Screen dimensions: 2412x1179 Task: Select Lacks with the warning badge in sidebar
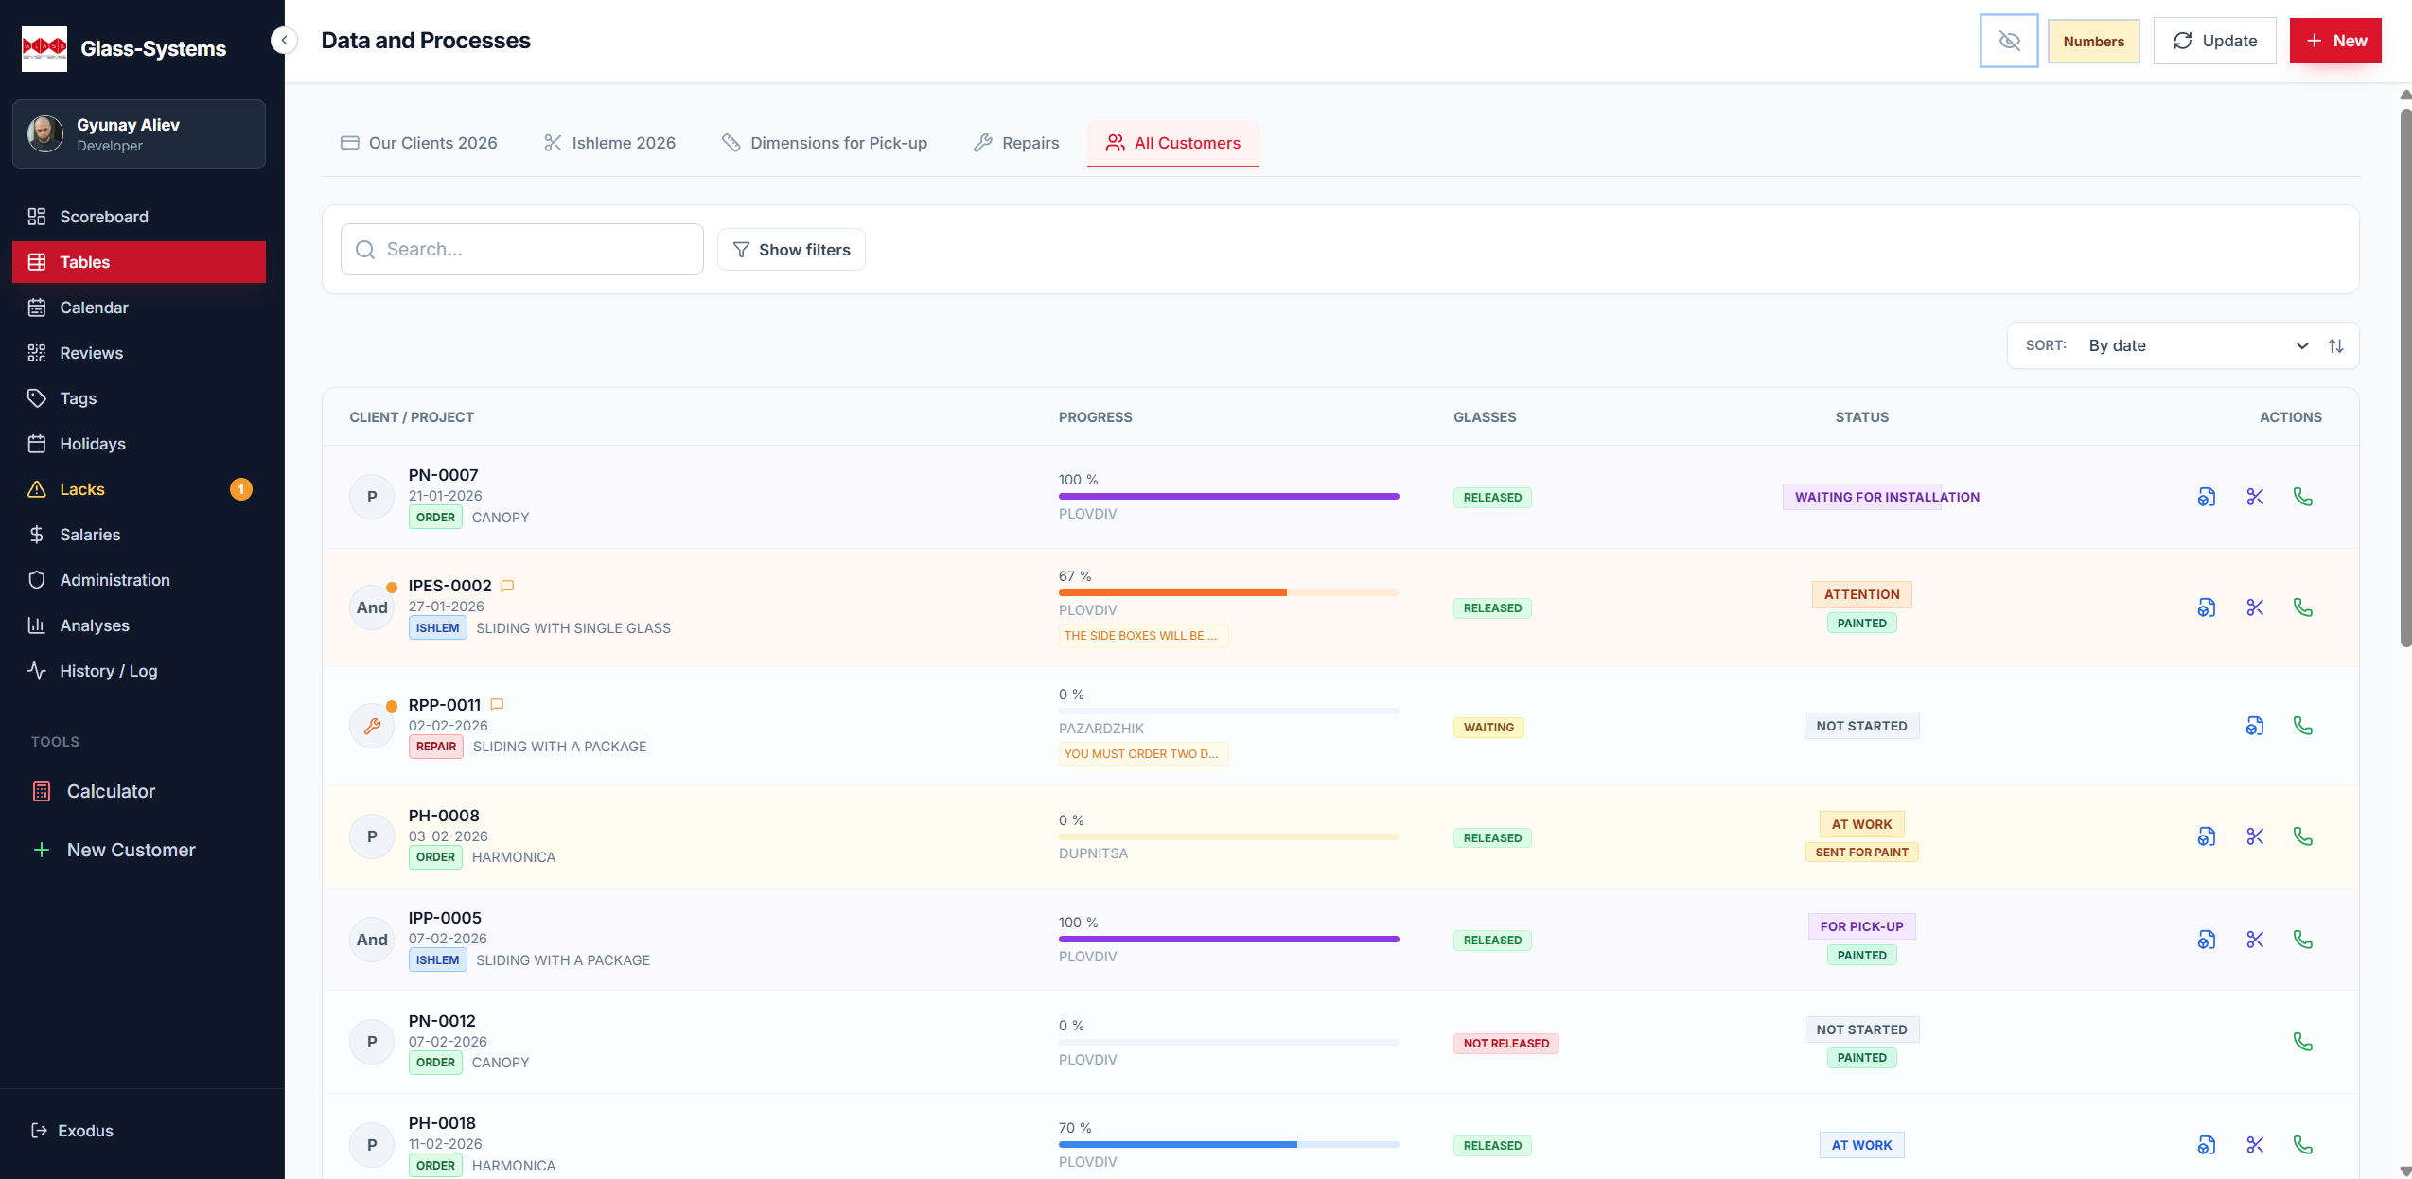coord(80,488)
